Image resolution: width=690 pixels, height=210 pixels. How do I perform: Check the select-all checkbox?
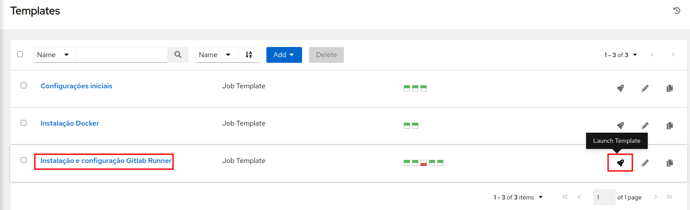point(20,54)
